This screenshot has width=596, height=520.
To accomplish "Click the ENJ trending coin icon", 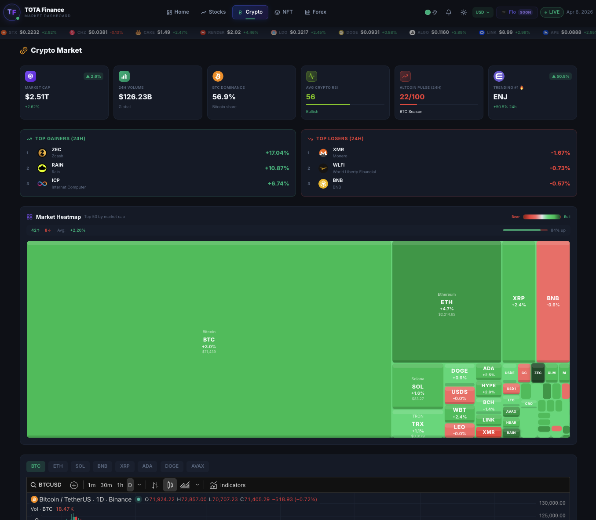I will point(499,76).
